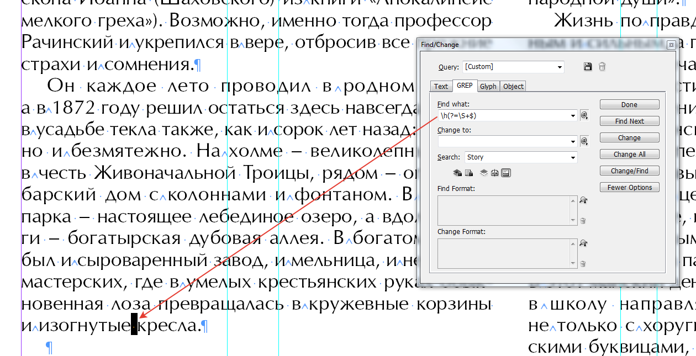
Task: Expand the Find what history dropdown
Action: point(573,115)
